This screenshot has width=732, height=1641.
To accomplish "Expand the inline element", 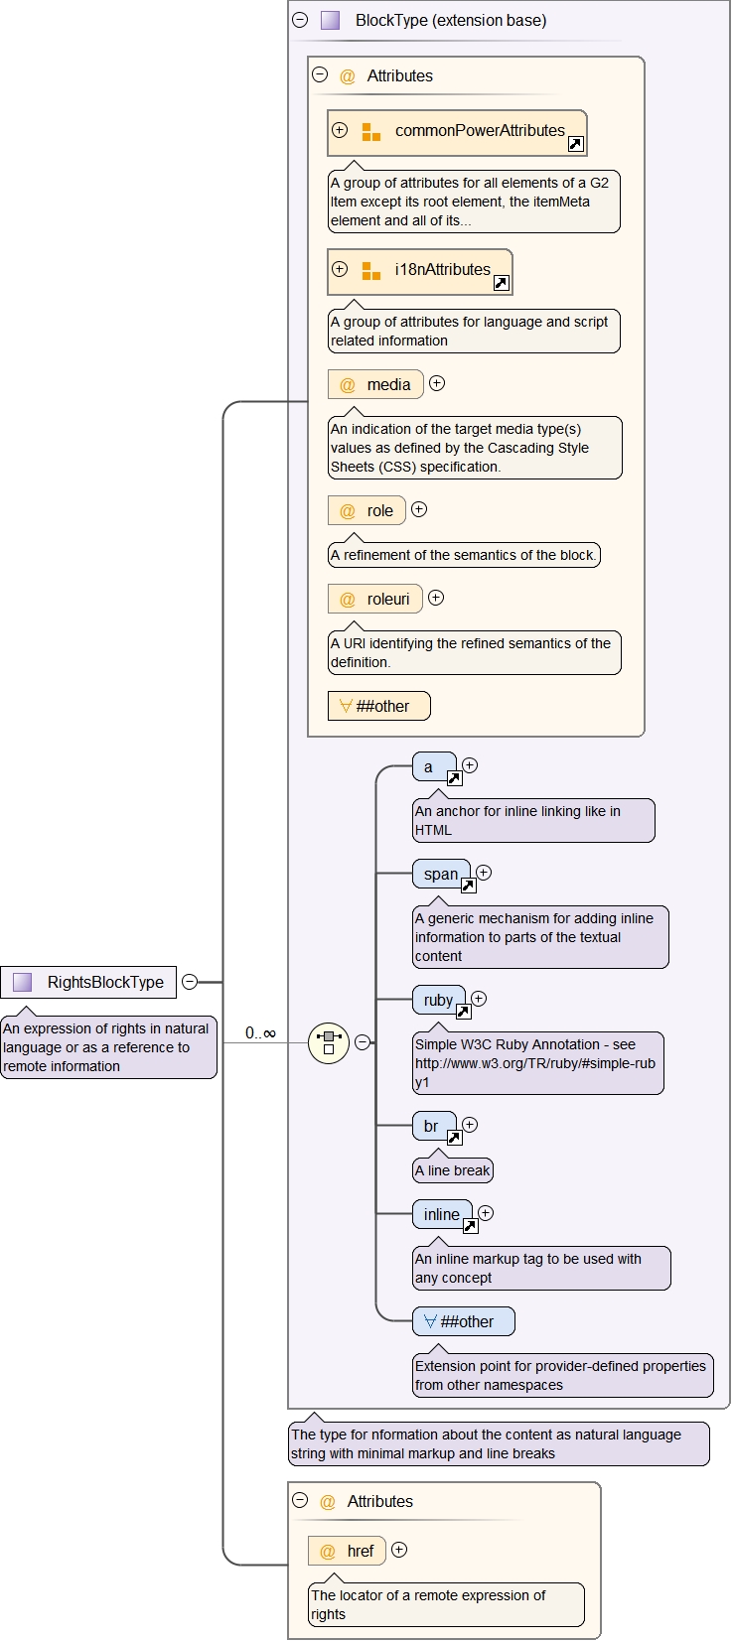I will coord(486,1213).
